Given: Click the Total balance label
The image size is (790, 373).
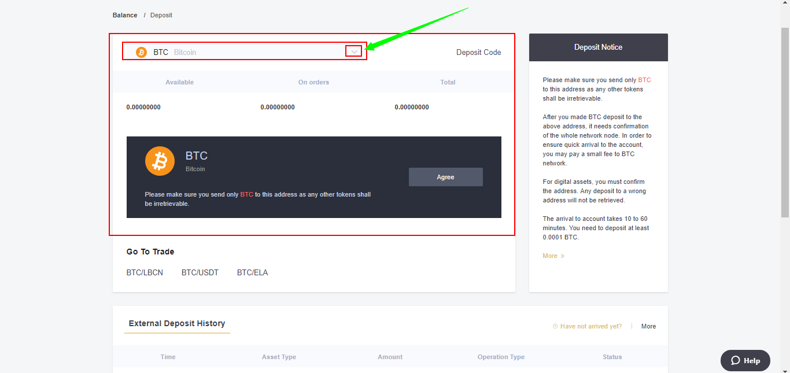Looking at the screenshot, I should [448, 82].
